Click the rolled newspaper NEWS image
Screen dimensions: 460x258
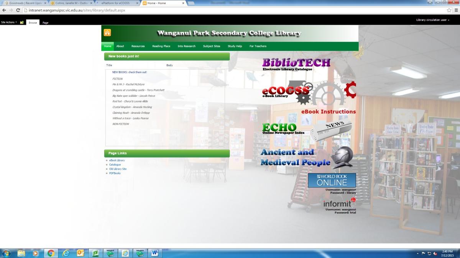coord(330,130)
